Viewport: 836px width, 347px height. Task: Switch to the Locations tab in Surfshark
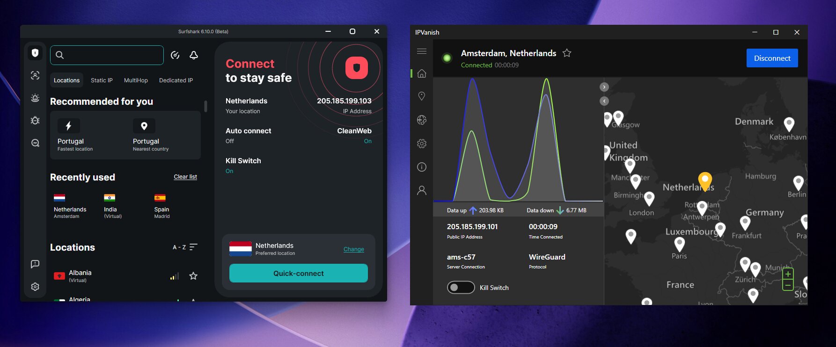(66, 80)
